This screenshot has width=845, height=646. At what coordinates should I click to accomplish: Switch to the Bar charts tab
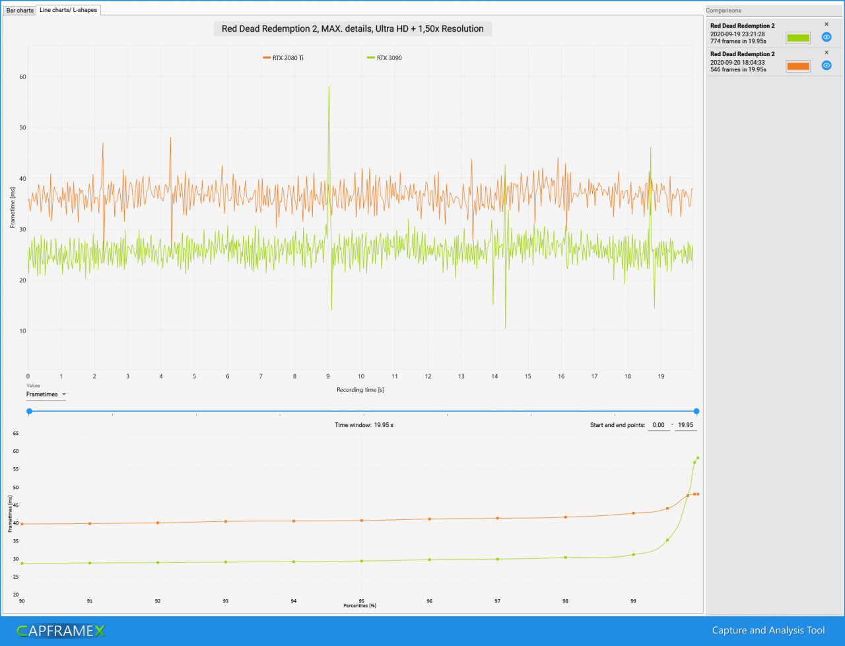[20, 11]
